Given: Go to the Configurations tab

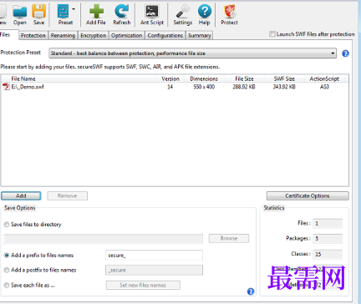Looking at the screenshot, I should 165,35.
